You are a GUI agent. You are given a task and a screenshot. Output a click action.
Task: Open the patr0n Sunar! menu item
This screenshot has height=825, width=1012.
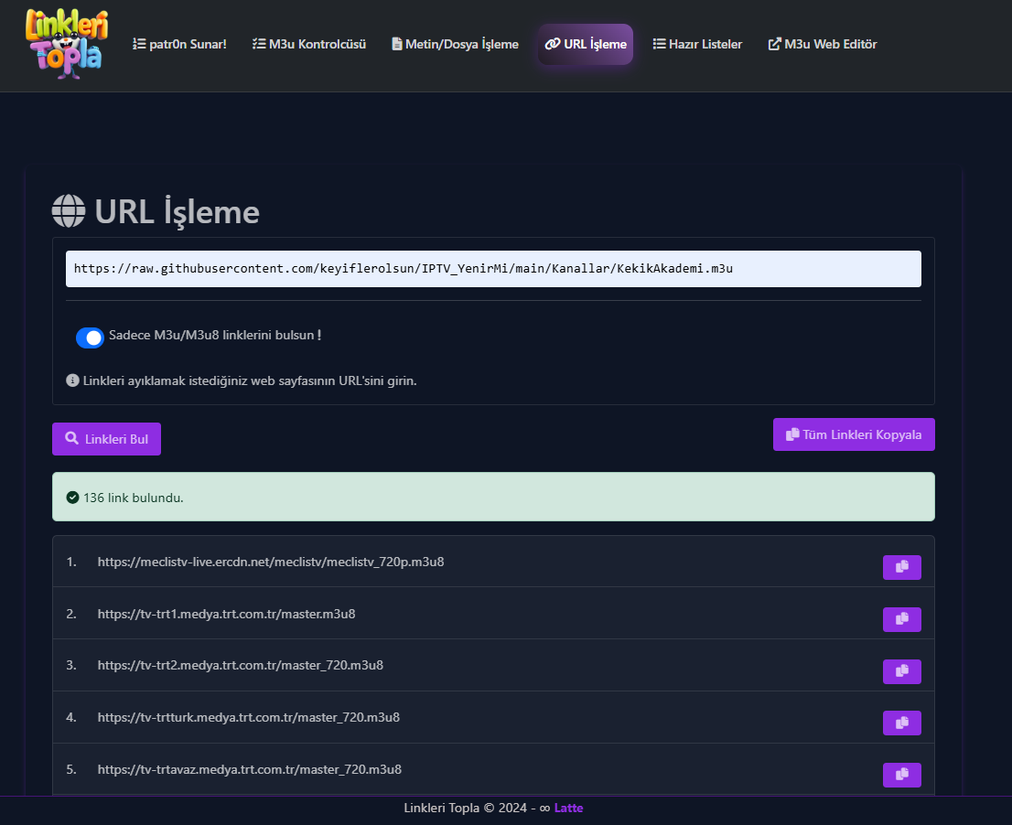(x=179, y=44)
